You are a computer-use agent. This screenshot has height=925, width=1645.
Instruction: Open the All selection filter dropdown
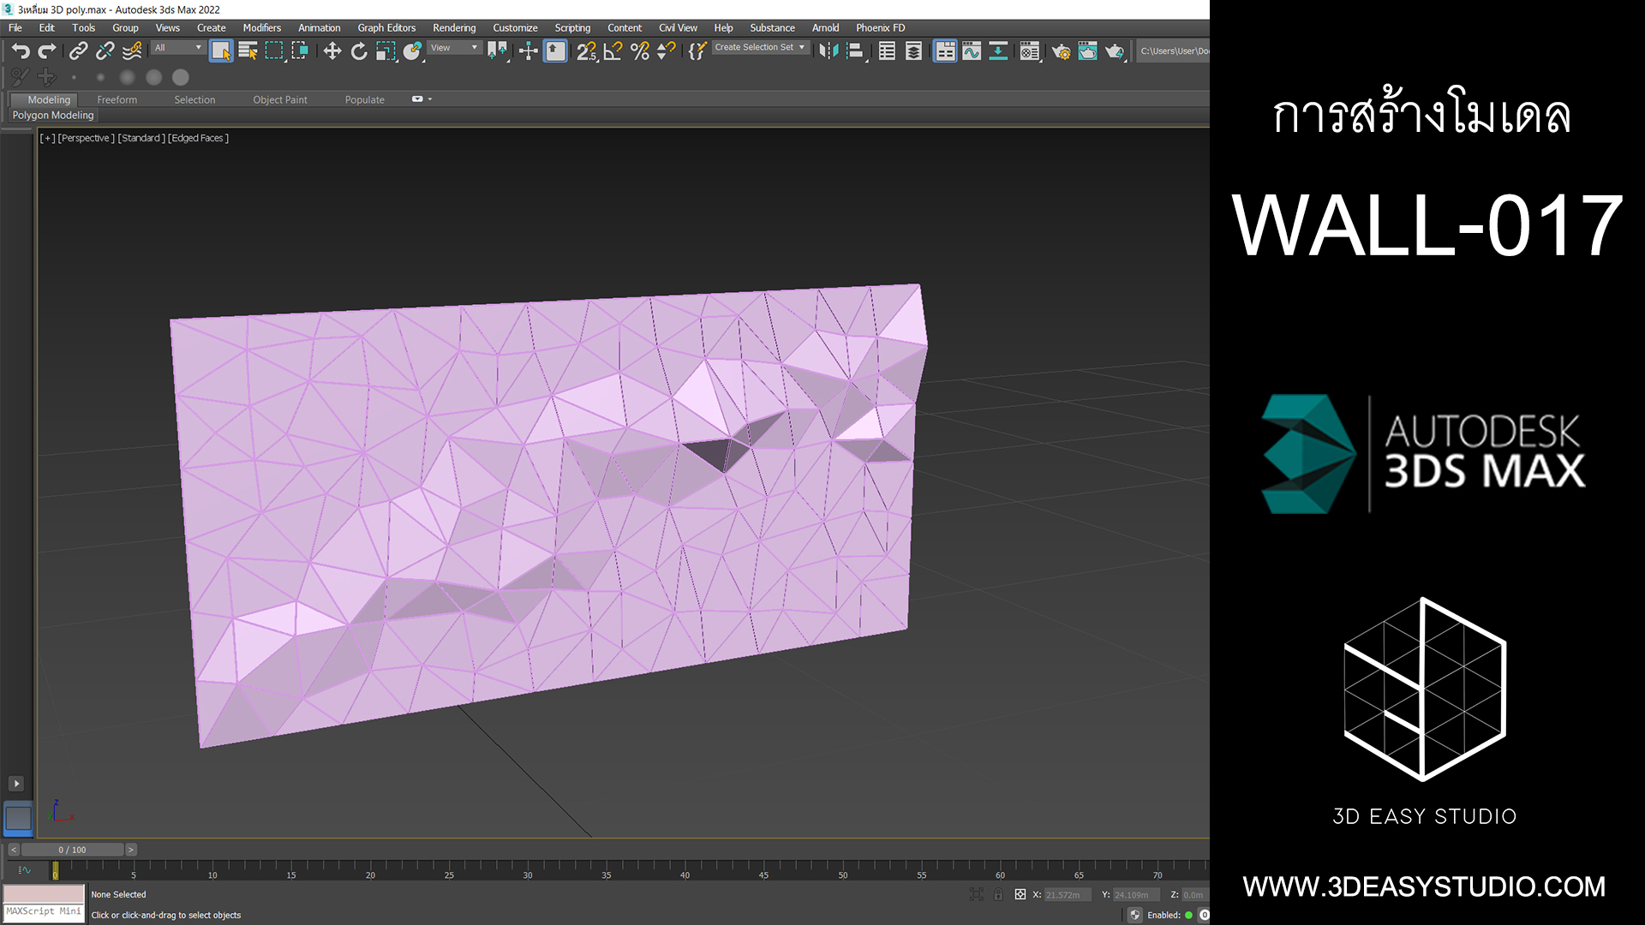(178, 48)
